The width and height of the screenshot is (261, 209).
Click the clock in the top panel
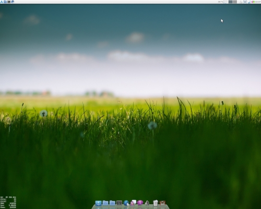tap(258, 2)
